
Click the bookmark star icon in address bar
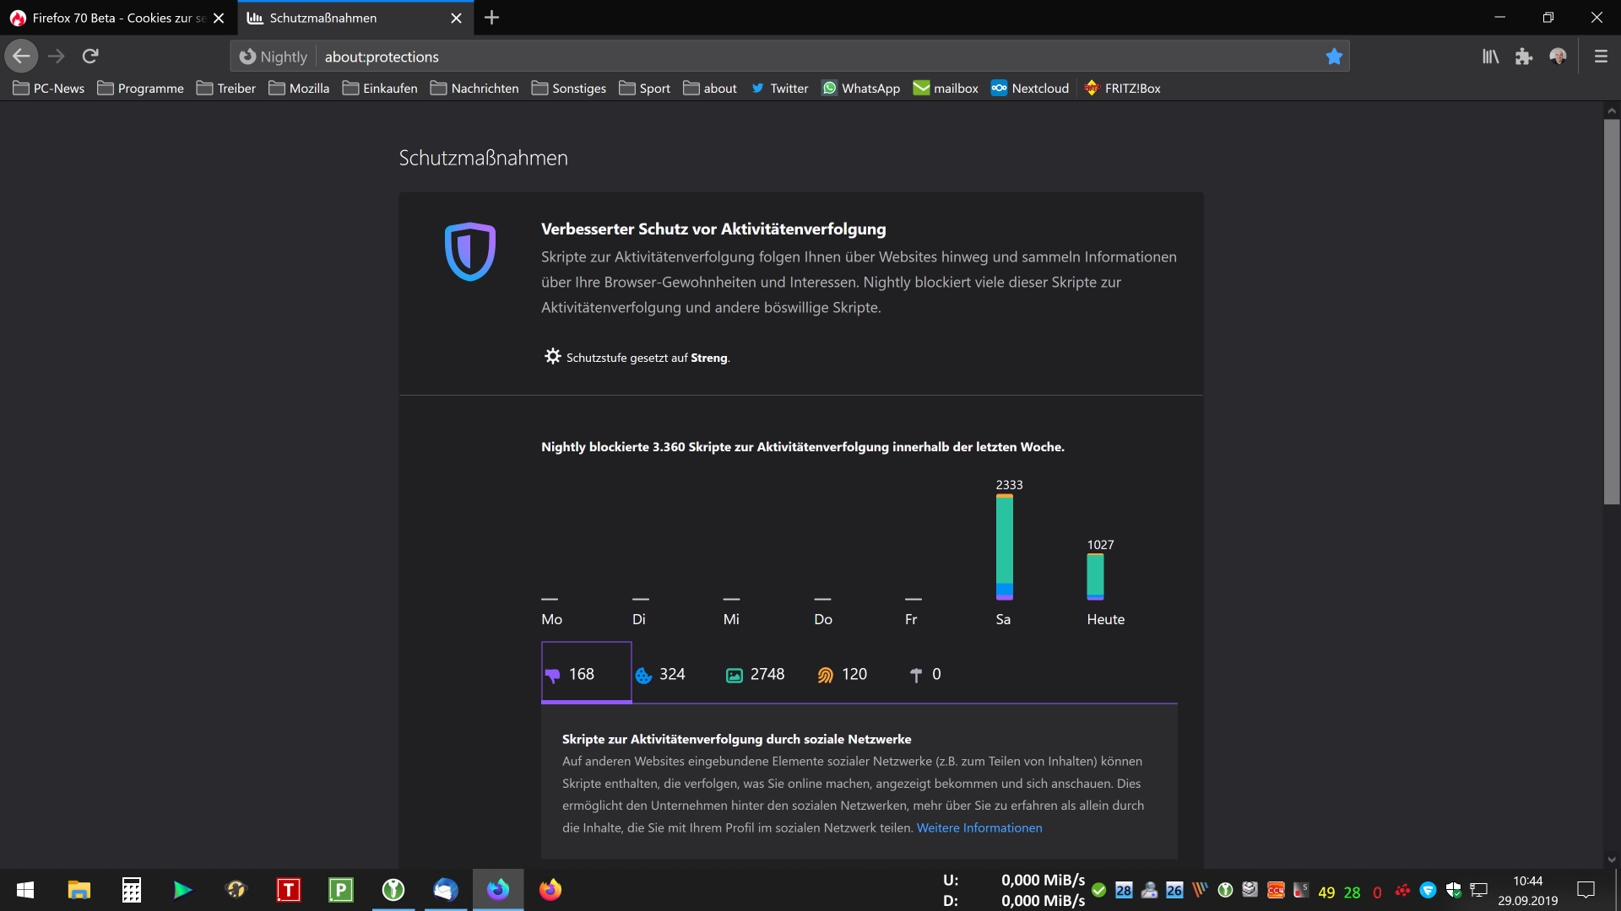coord(1334,57)
